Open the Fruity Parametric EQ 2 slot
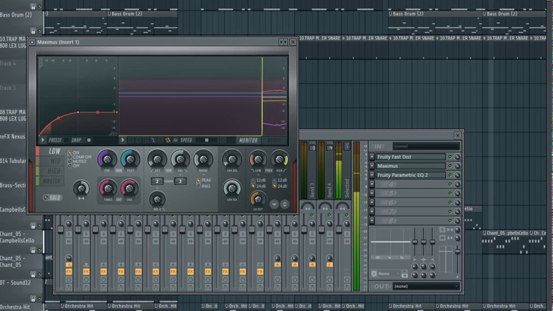Viewport: 553px width, 311px height. [x=411, y=175]
